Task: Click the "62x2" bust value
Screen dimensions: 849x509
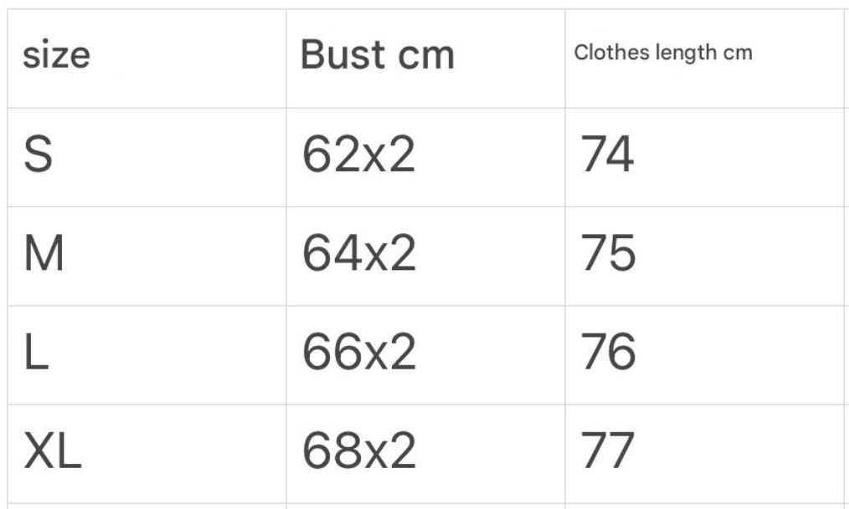Action: coord(358,156)
